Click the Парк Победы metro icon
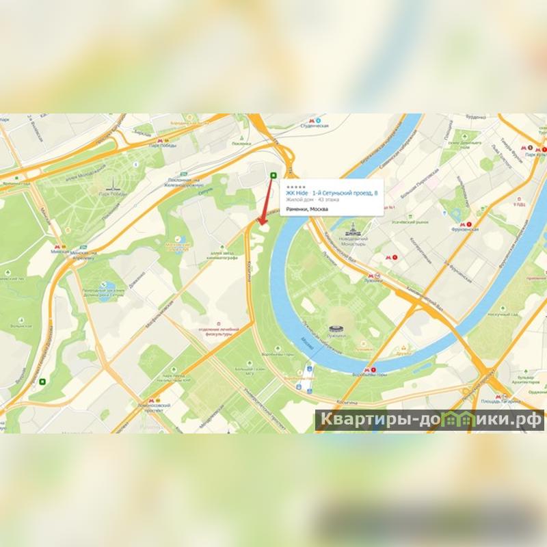The height and width of the screenshot is (547, 547). click(x=160, y=140)
